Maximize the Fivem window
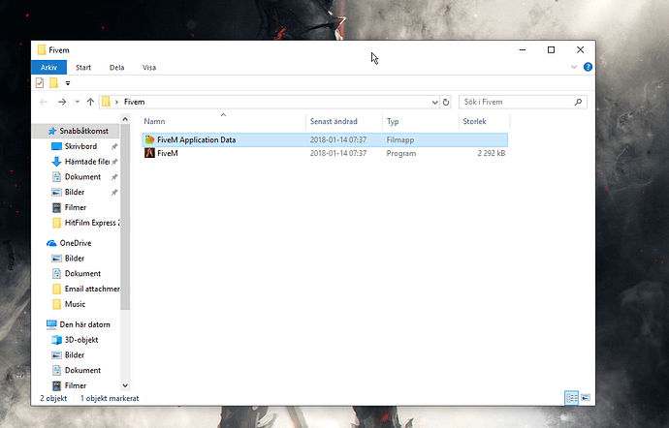Image resolution: width=669 pixels, height=428 pixels. pos(552,50)
